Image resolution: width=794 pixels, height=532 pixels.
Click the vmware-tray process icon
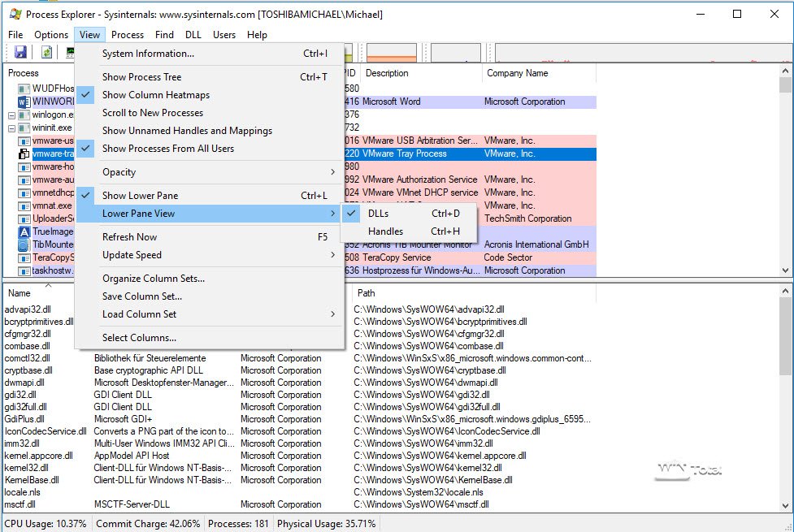[x=24, y=154]
